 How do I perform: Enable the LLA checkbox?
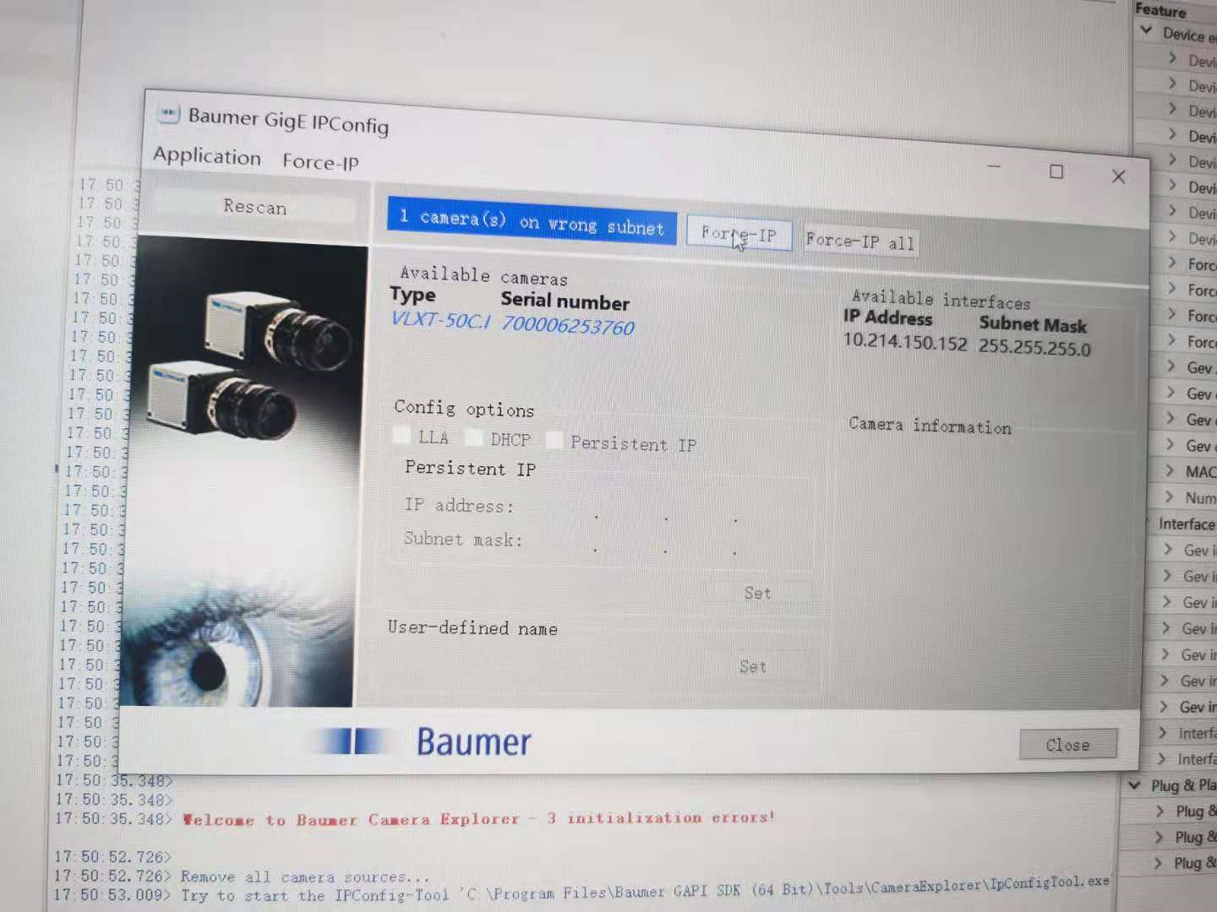point(401,435)
